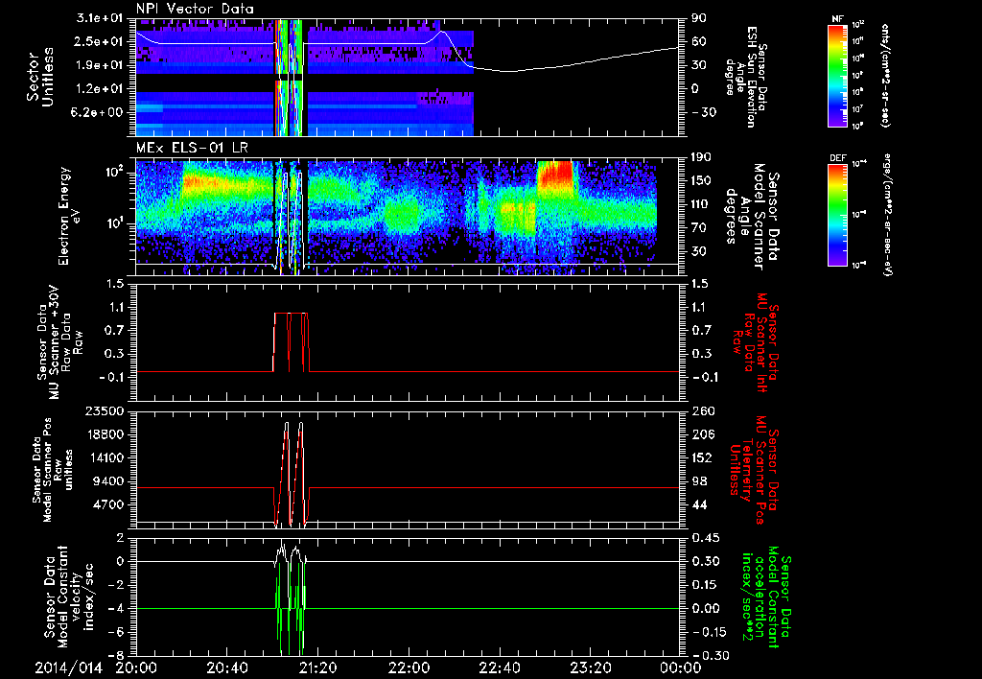982x679 pixels.
Task: Select the "70" scanner angle tick
Action: (x=698, y=228)
